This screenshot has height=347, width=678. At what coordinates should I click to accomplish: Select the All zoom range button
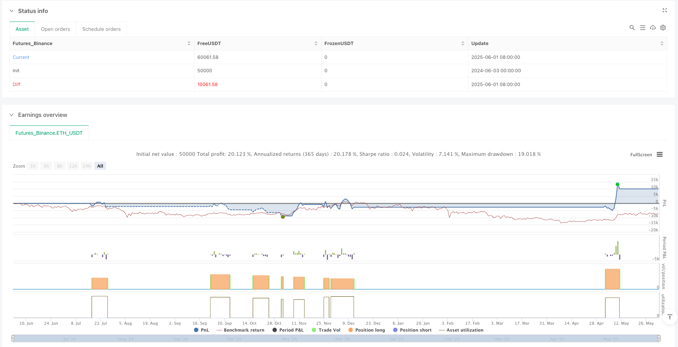100,166
